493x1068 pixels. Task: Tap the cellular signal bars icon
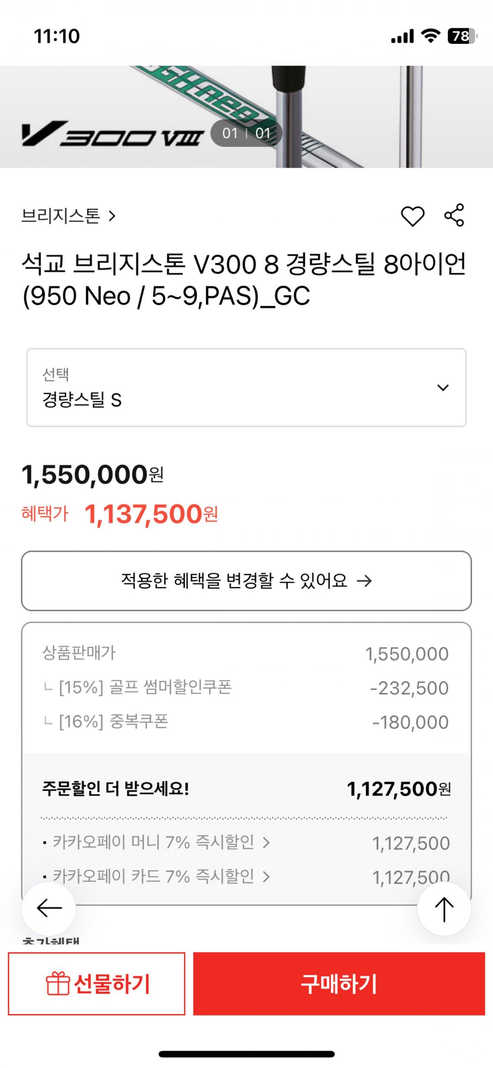[x=402, y=36]
